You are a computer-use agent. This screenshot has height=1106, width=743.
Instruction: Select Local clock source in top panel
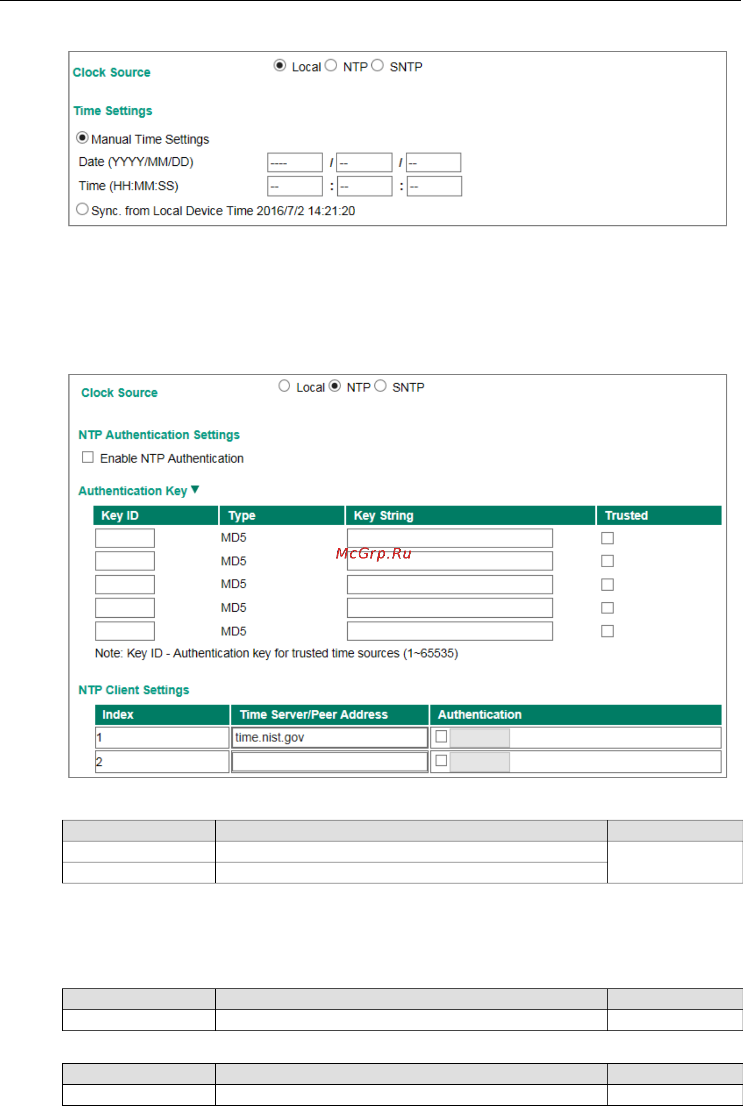[280, 65]
